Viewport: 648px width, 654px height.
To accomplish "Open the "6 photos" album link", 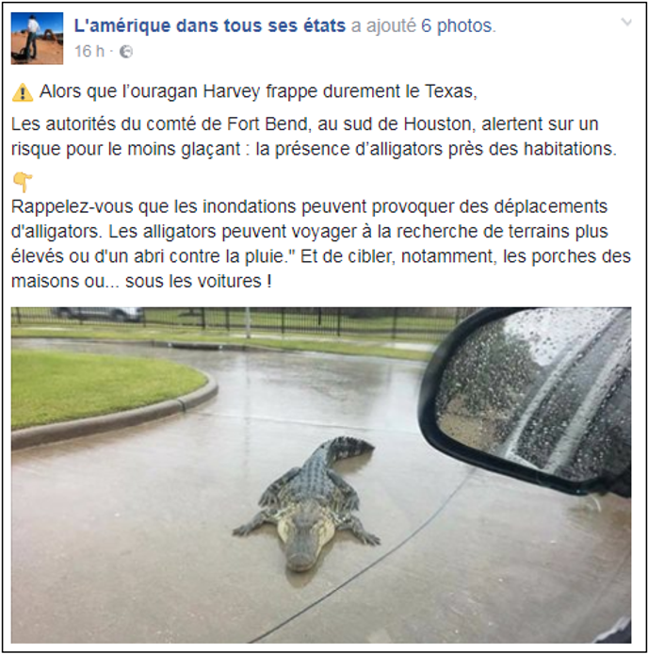I will tap(458, 25).
